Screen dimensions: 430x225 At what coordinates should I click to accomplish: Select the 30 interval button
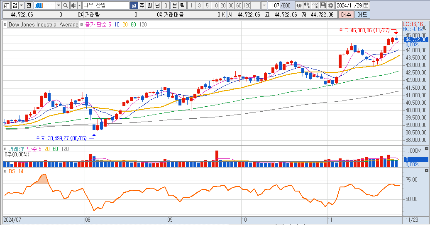pos(231,5)
